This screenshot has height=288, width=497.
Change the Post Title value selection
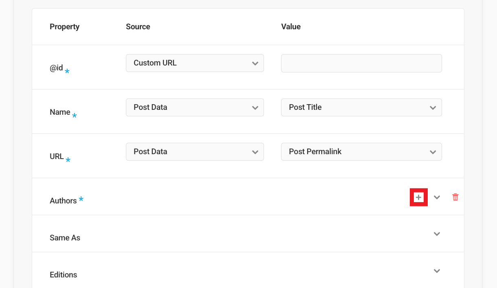point(361,107)
